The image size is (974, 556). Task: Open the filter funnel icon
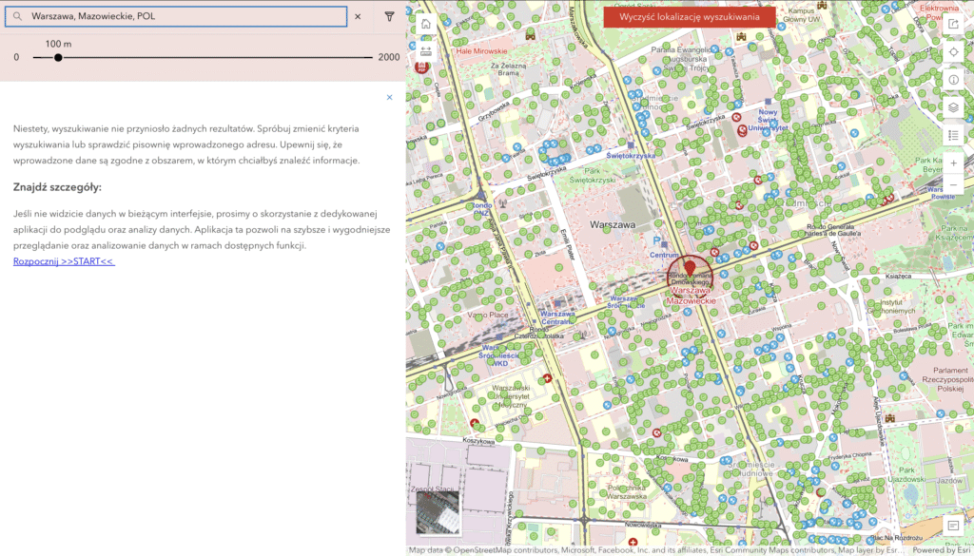389,16
